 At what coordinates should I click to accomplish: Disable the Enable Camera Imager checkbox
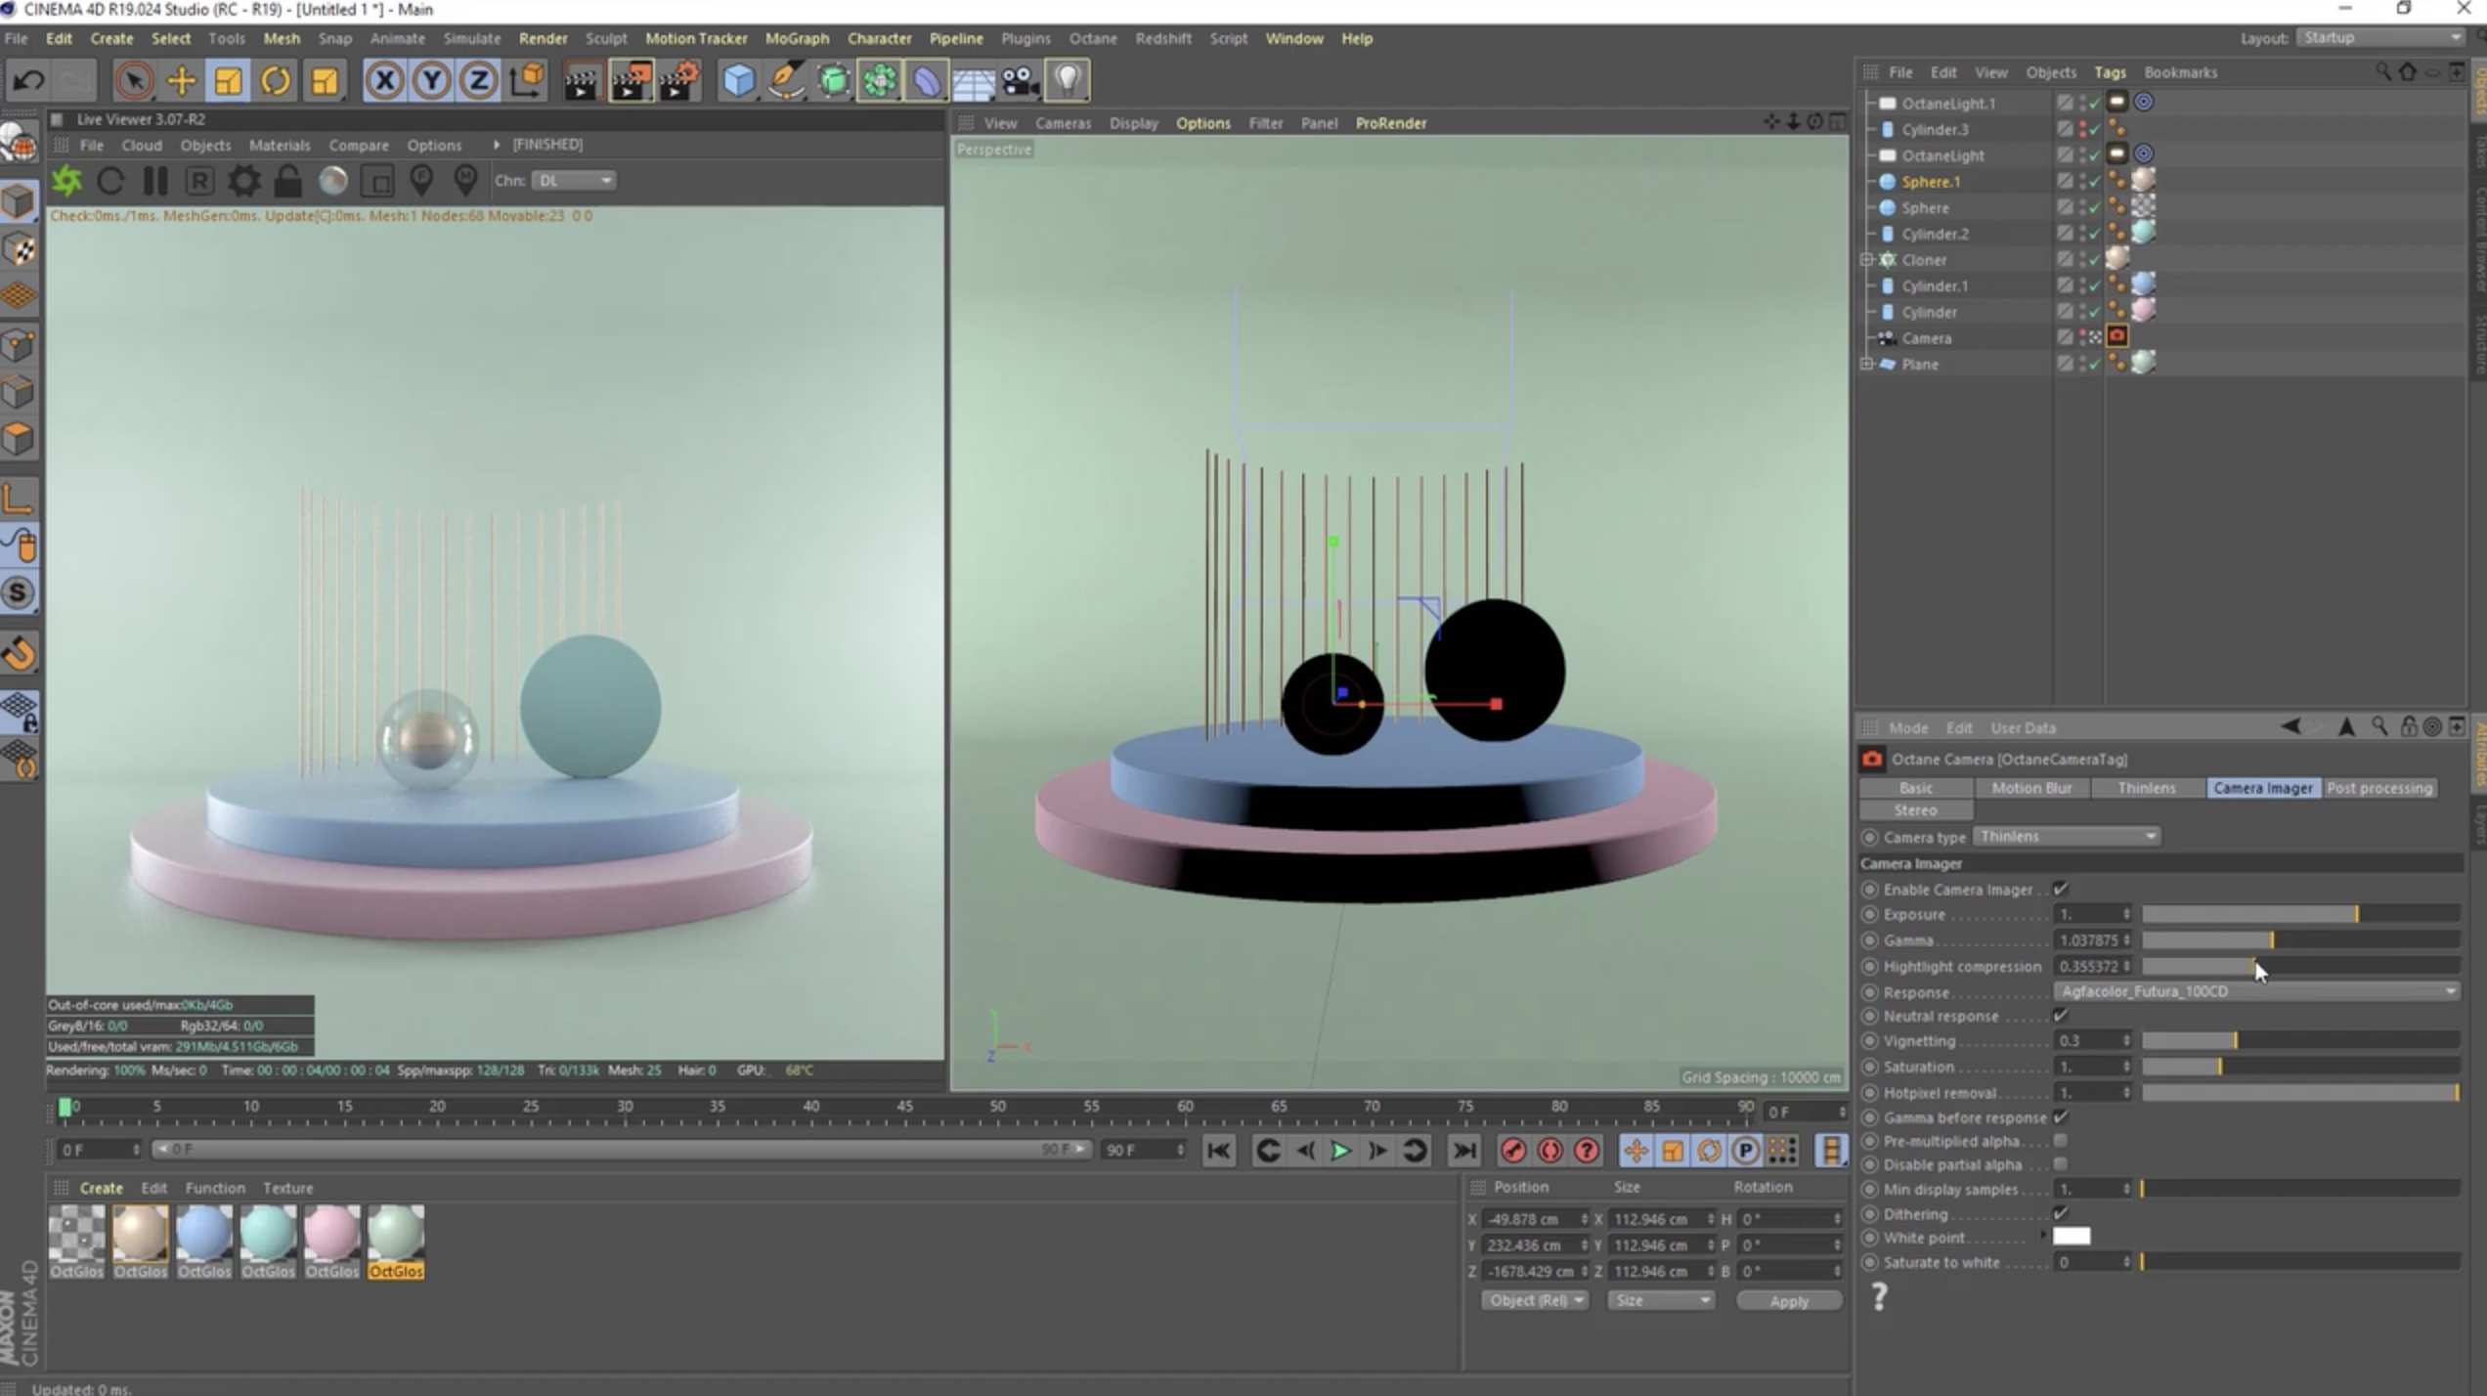2061,889
